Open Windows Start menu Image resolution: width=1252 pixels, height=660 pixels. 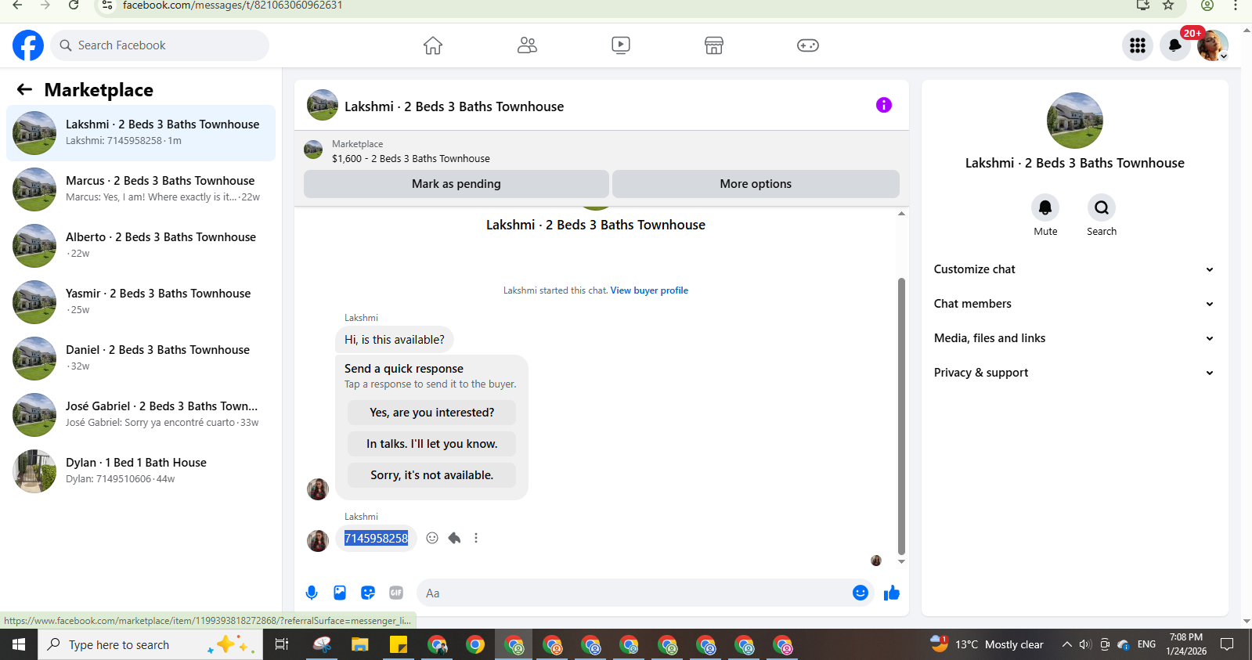pos(19,644)
